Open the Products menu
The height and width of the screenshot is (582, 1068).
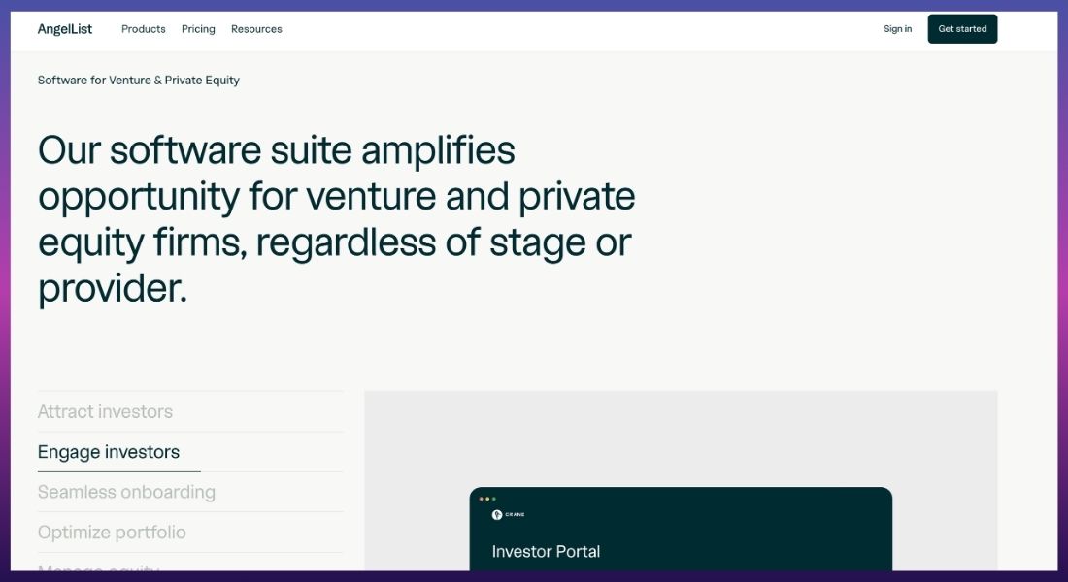coord(143,29)
